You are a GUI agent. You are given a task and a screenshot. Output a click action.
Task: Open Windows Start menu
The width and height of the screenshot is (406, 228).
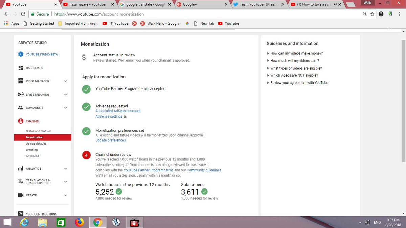coord(7,222)
